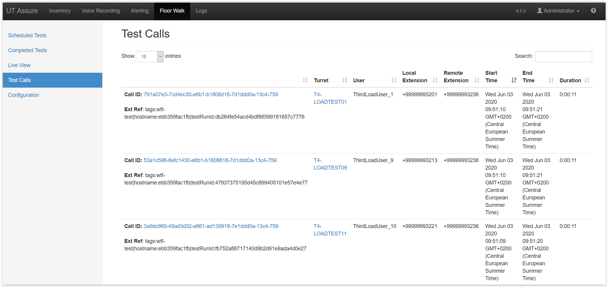Click user ThirdLoadUser_1 cell
This screenshot has height=287, width=608.
(373, 94)
